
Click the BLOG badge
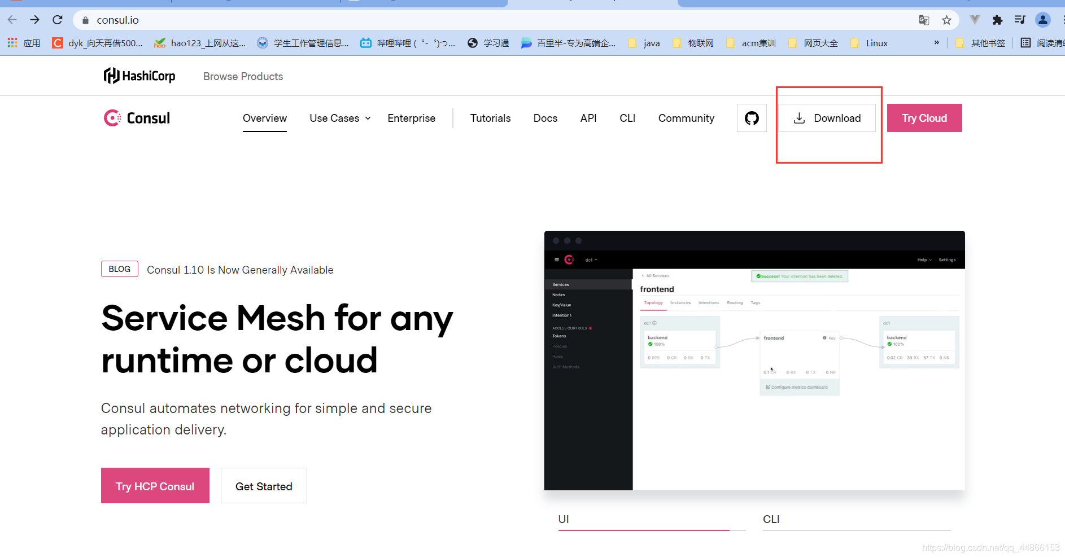tap(120, 269)
